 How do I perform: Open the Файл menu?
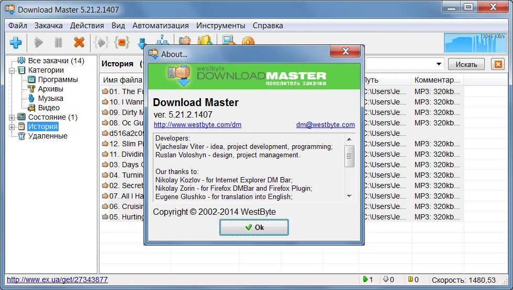(x=18, y=26)
